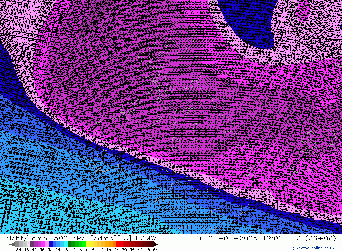Click the dark maroon right arrow end of legend
The height and width of the screenshot is (251, 342).
(156, 244)
